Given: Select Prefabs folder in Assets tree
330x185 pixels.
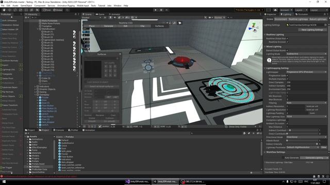Looking at the screenshot, I should tap(36, 166).
